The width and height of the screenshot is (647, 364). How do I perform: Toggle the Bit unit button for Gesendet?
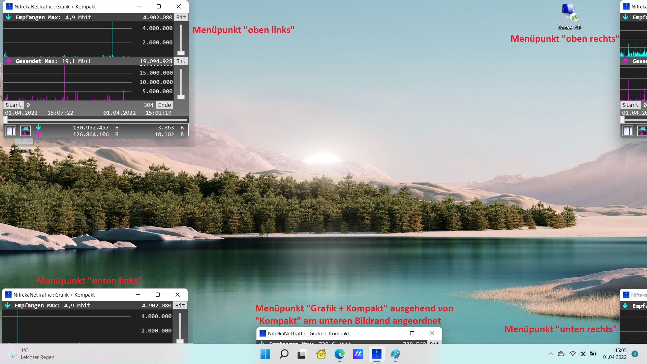coord(181,61)
